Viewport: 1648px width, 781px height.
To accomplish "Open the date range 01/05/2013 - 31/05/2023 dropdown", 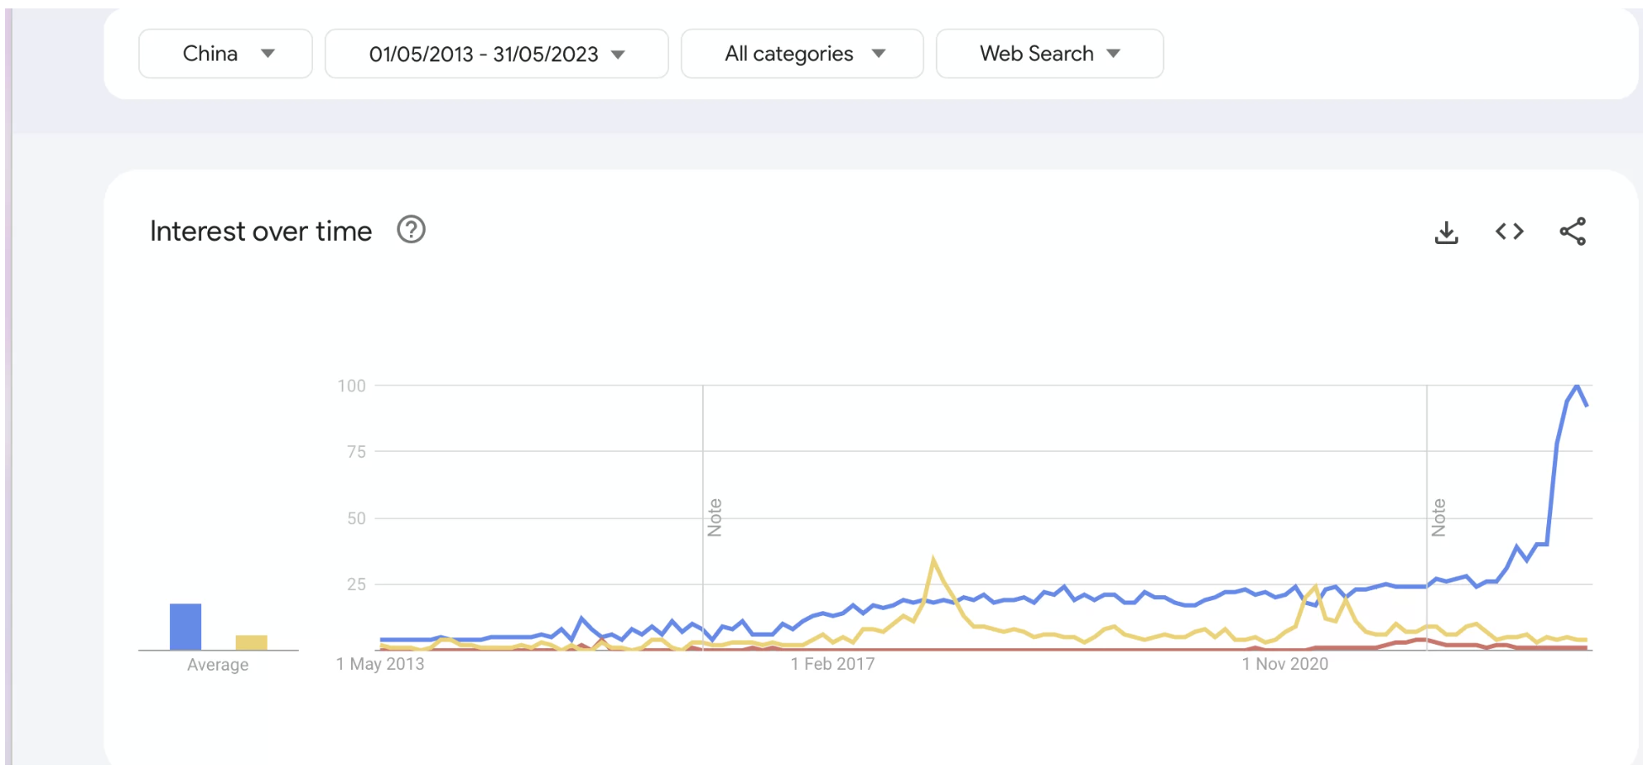I will 497,54.
